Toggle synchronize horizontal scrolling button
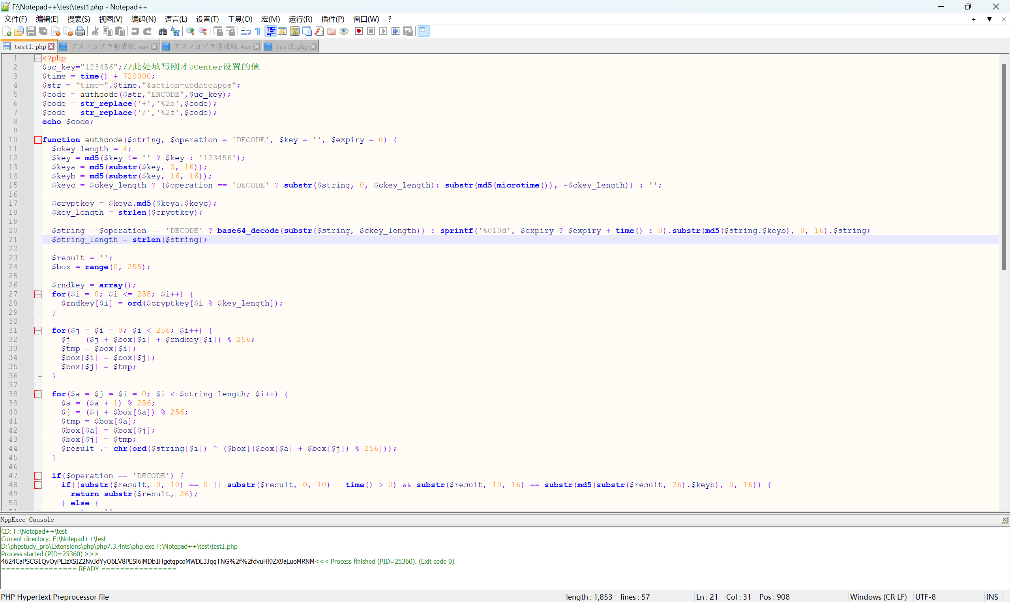The height and width of the screenshot is (602, 1010). click(230, 31)
